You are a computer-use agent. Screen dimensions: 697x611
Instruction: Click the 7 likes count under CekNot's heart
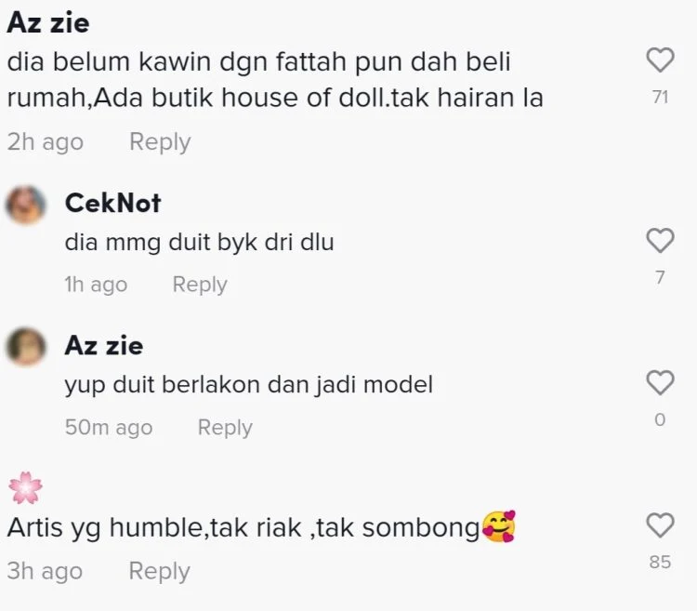(660, 277)
